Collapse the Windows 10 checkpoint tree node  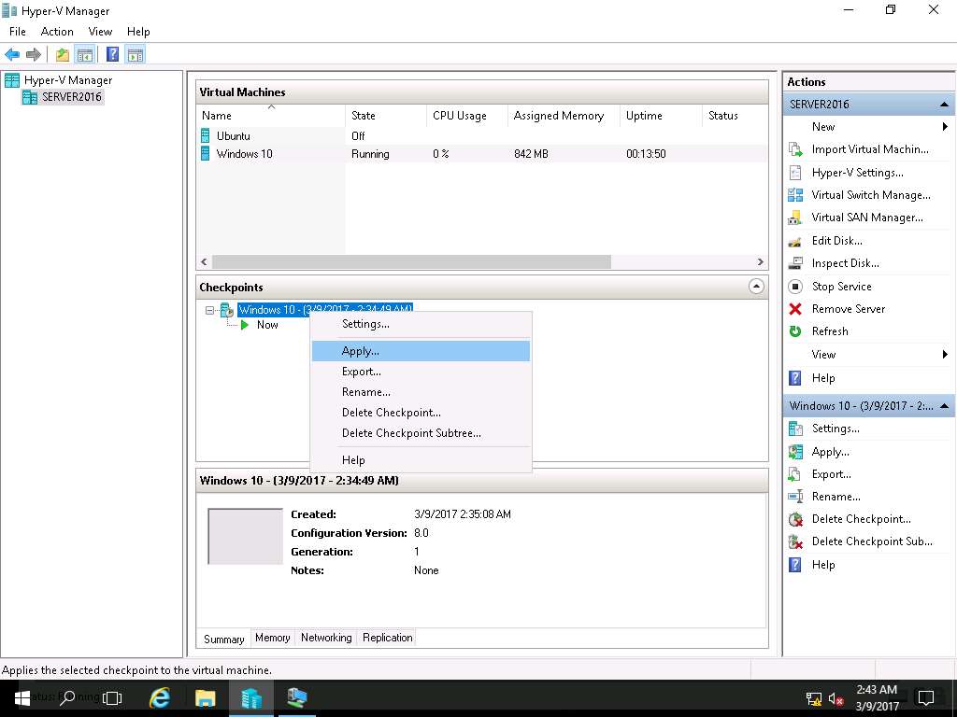[209, 310]
